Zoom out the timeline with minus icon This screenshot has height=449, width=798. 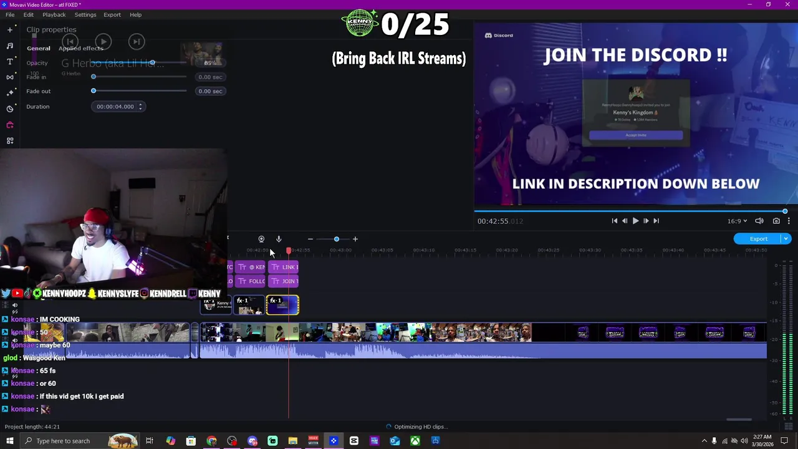[310, 239]
